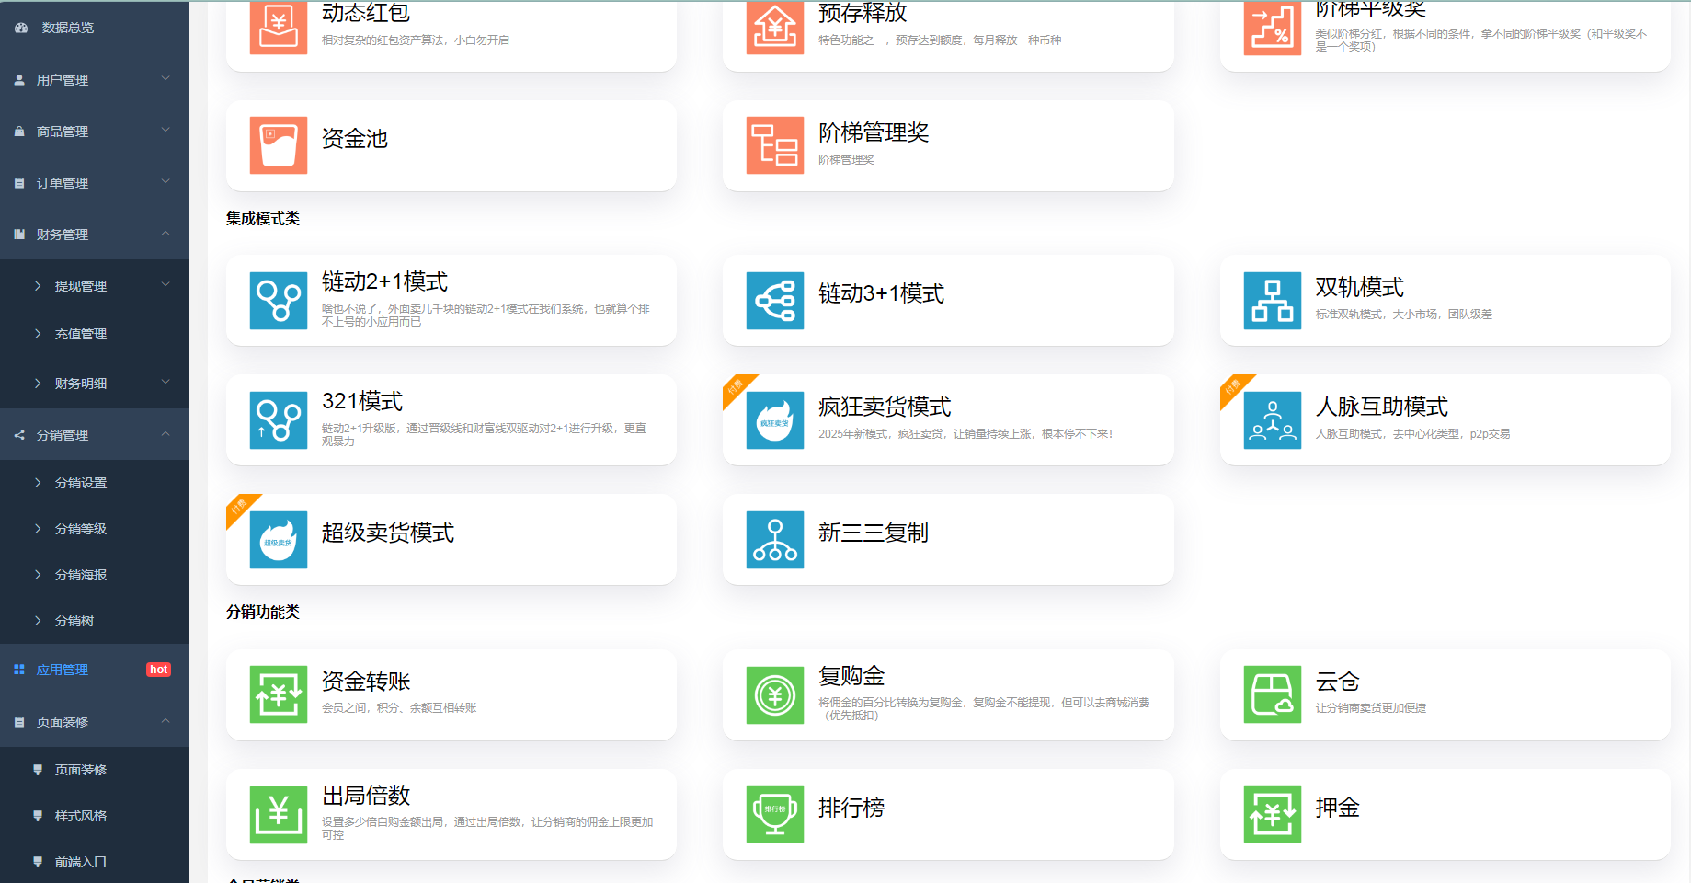
Task: Open the 复购金 card title
Action: click(851, 676)
